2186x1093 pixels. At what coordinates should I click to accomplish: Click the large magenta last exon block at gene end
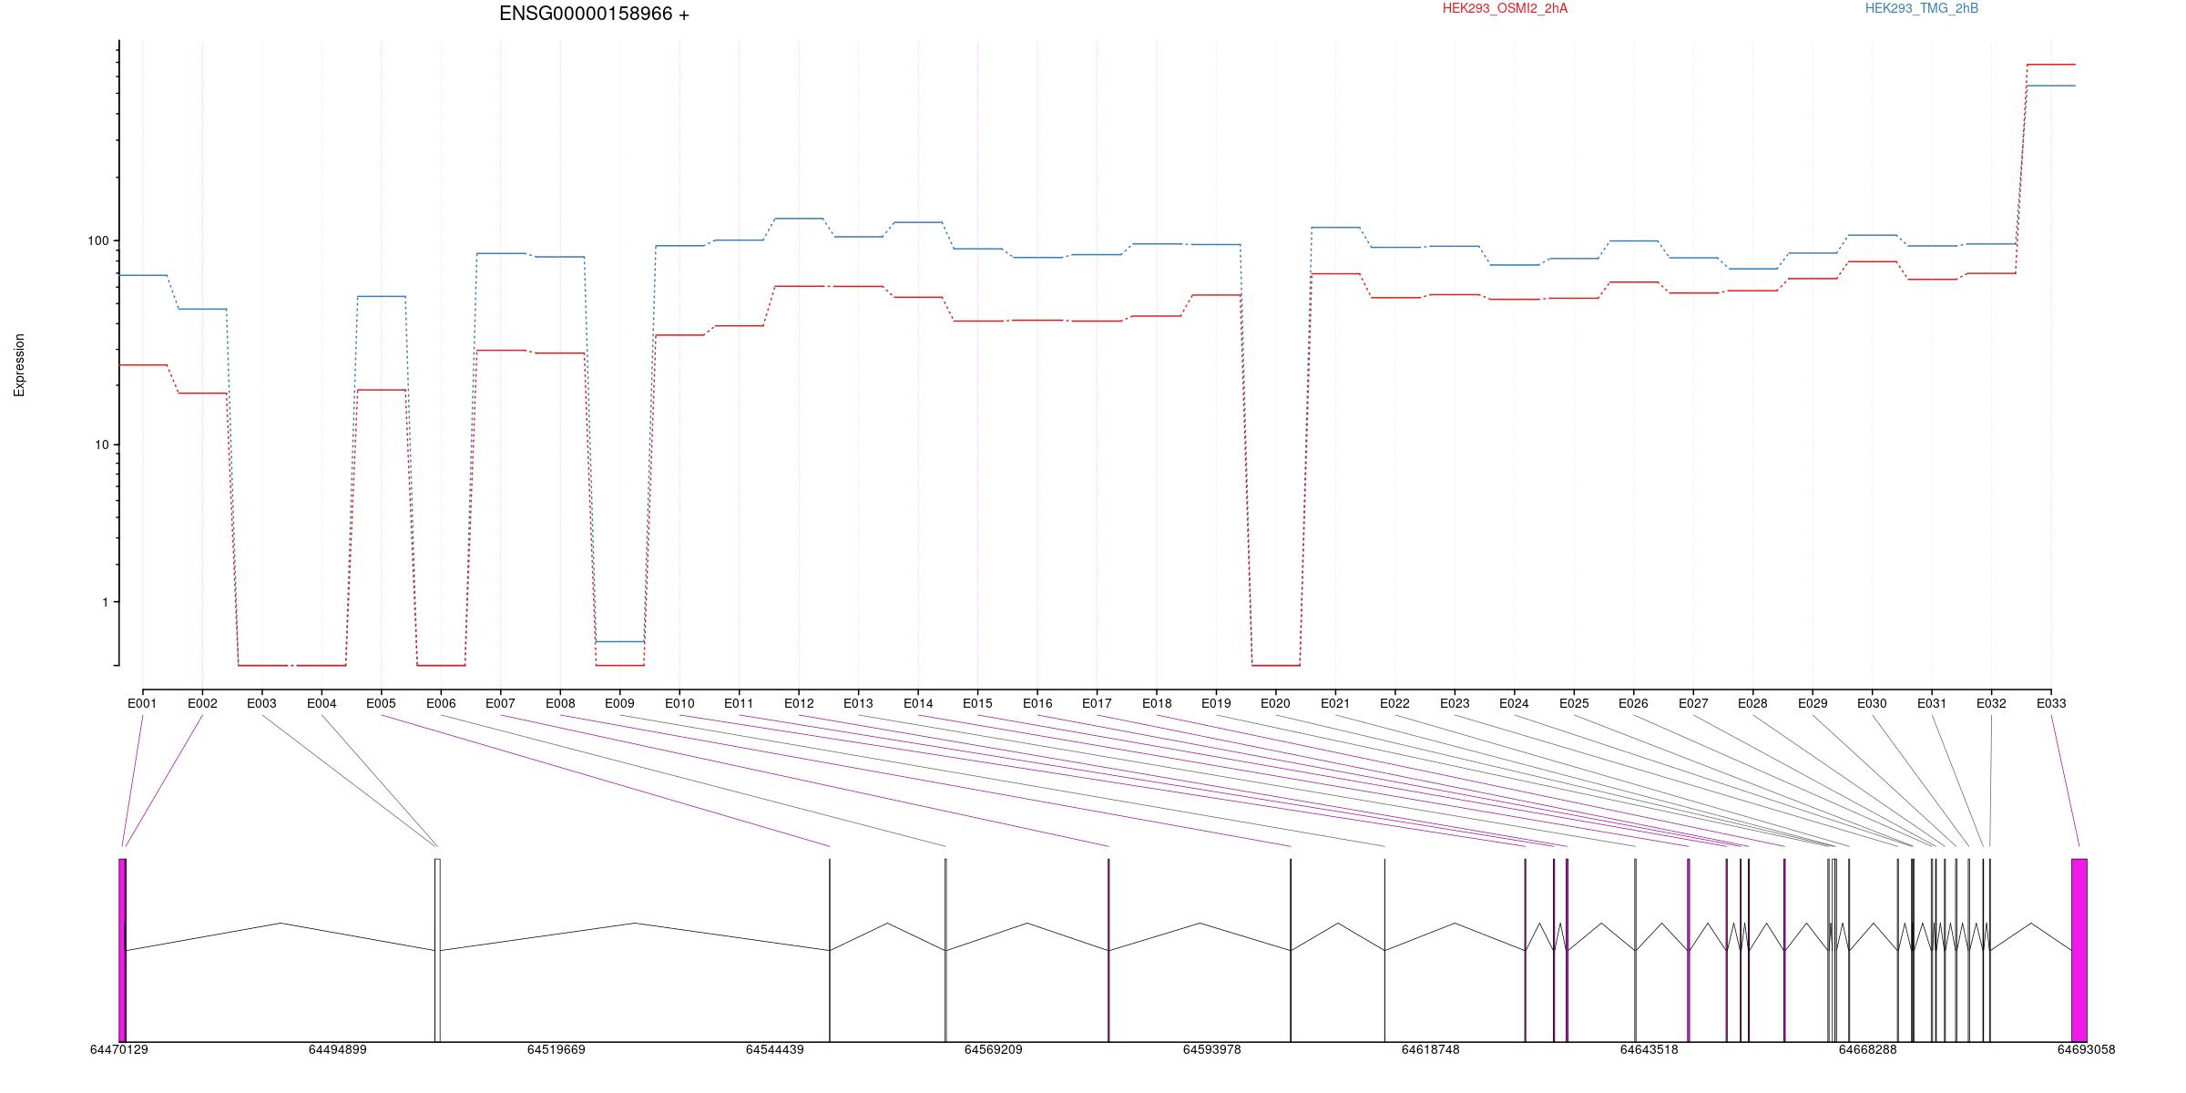2079,950
